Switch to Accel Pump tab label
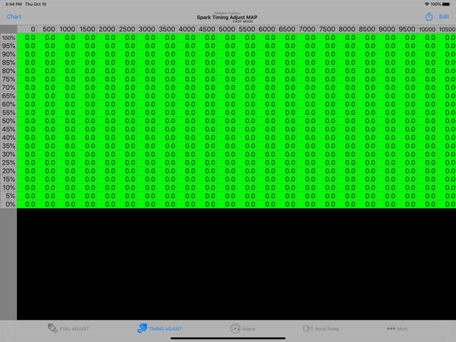Image resolution: width=456 pixels, height=342 pixels. [327, 329]
